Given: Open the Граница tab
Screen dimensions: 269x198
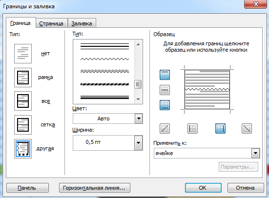Looking at the screenshot, I should (21, 23).
